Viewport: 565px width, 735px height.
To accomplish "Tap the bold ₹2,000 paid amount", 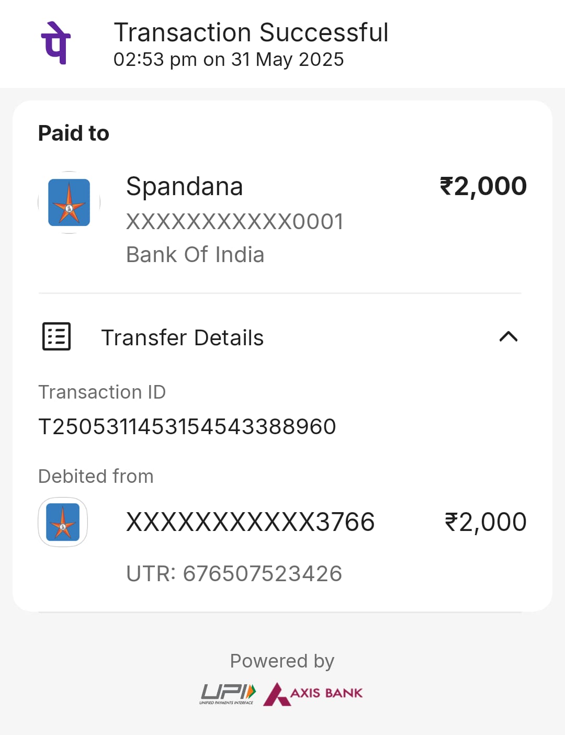I will [483, 186].
